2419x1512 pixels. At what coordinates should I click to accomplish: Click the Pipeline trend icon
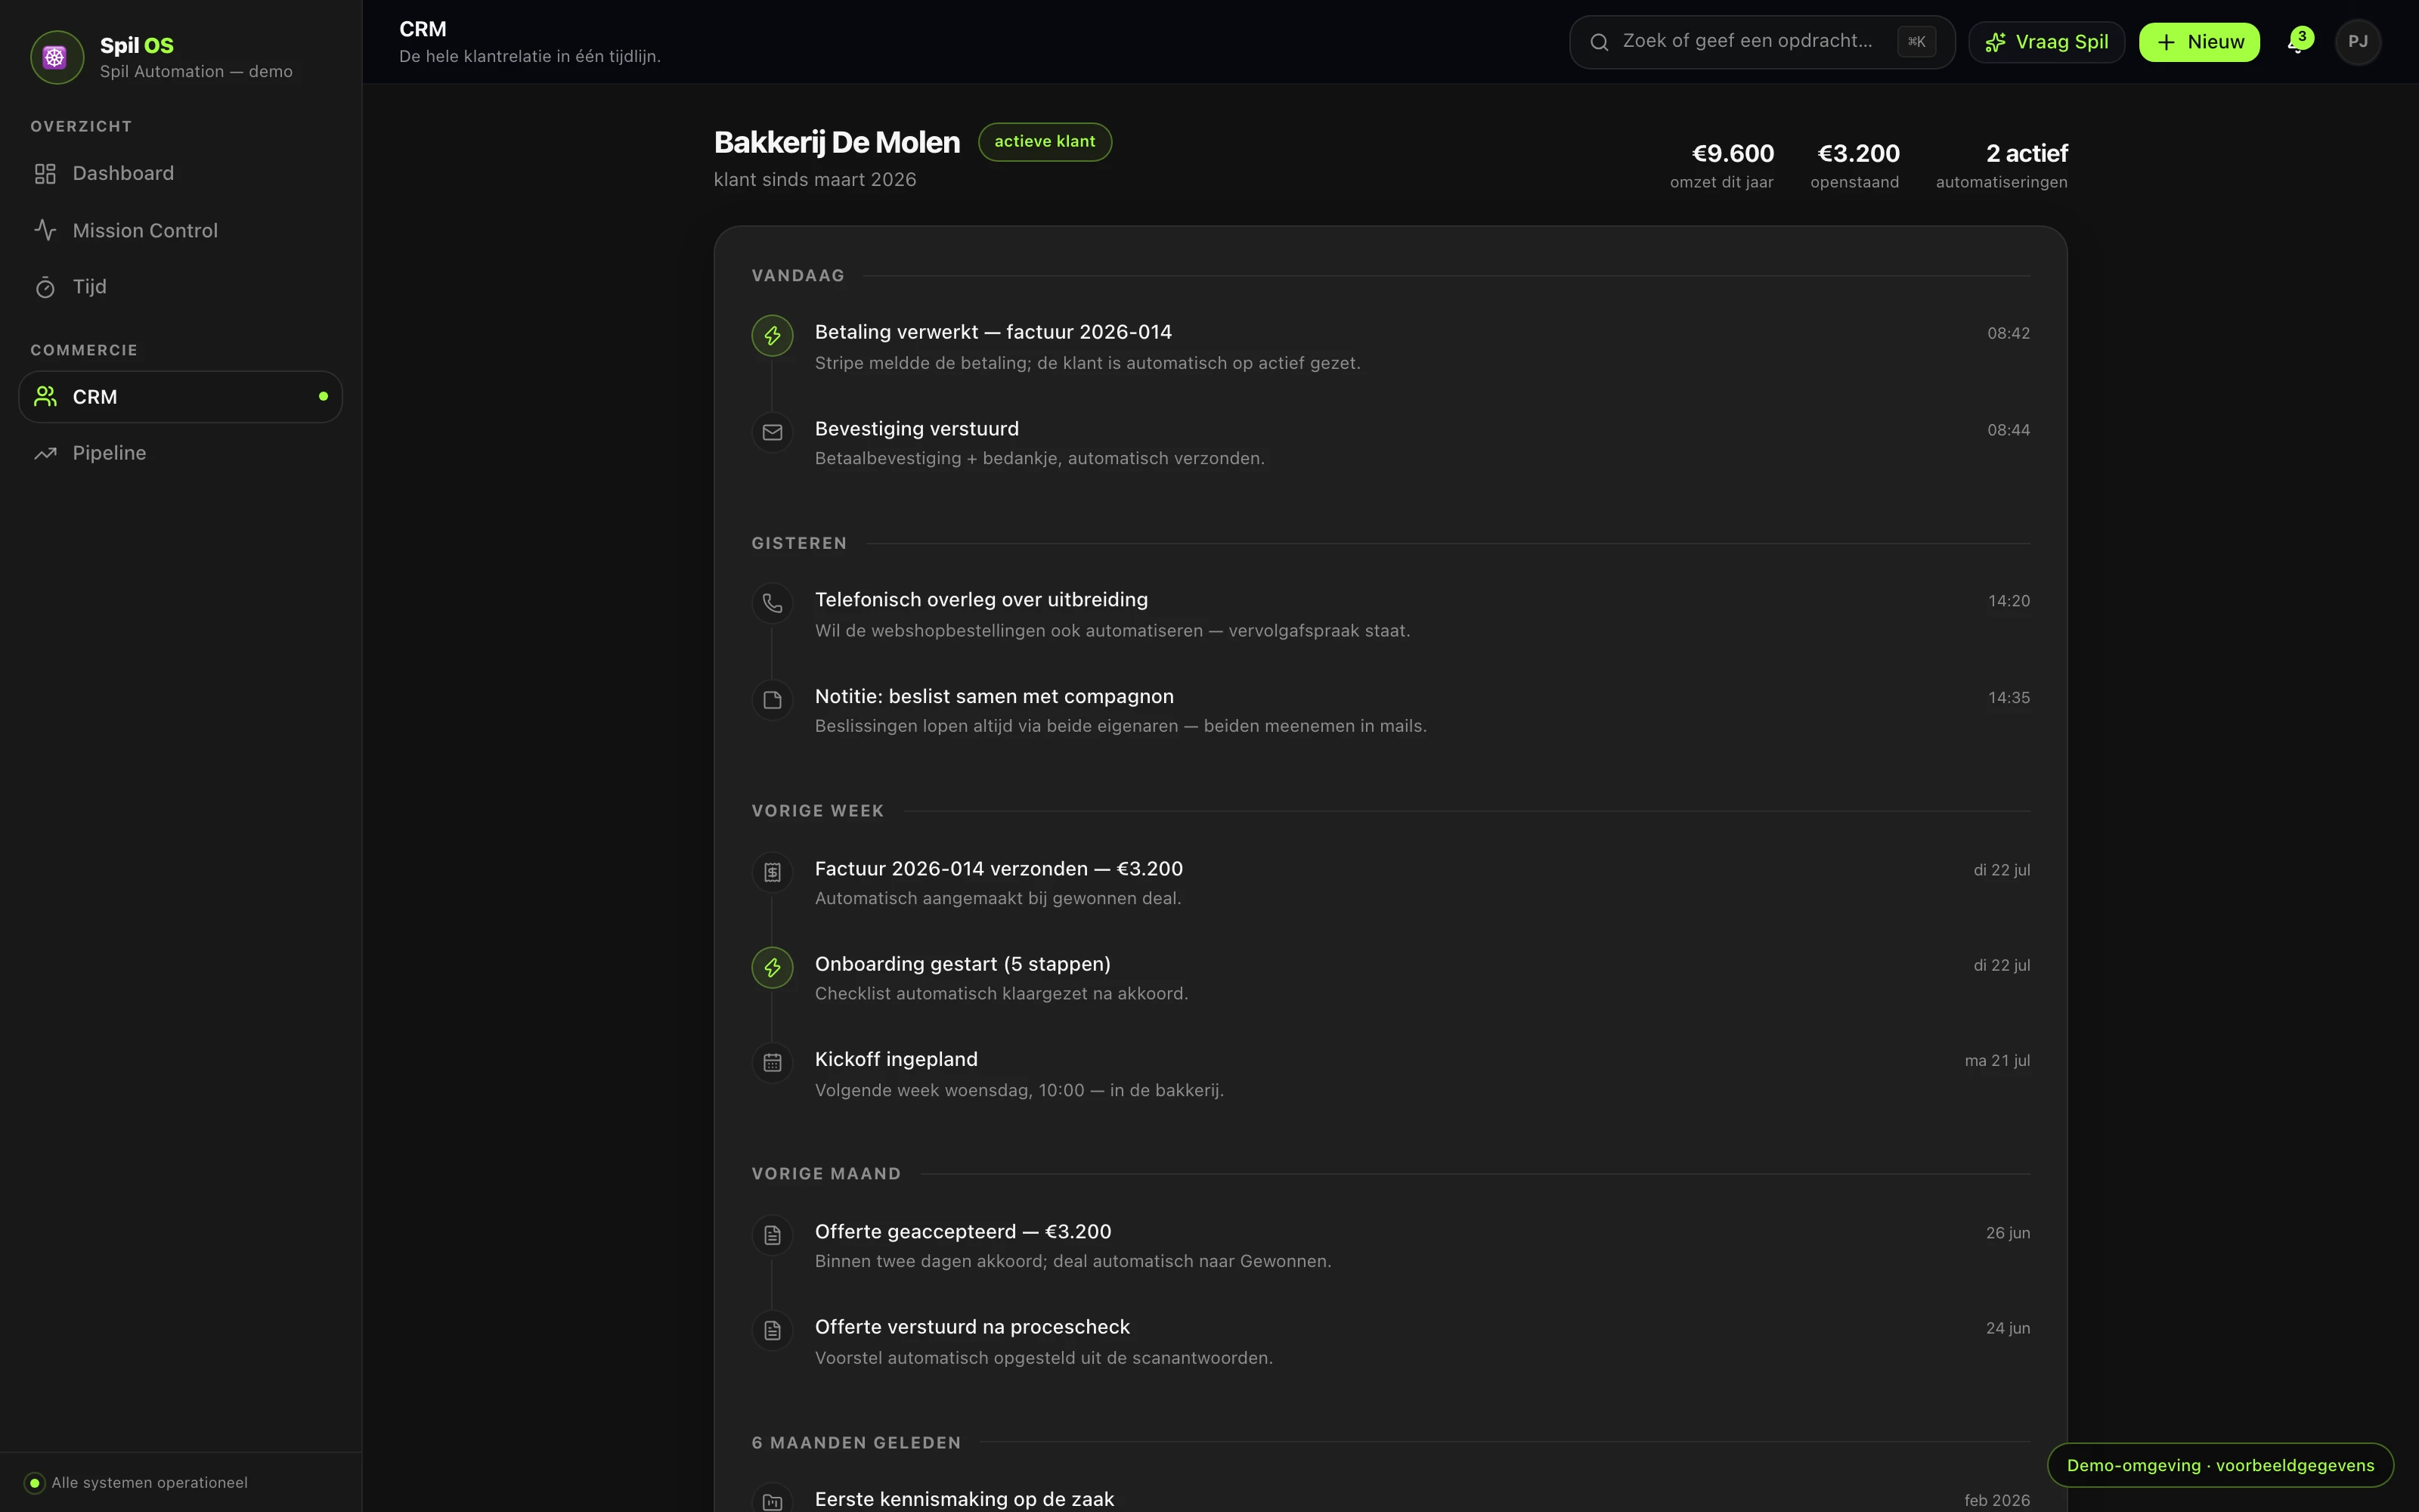pyautogui.click(x=45, y=454)
